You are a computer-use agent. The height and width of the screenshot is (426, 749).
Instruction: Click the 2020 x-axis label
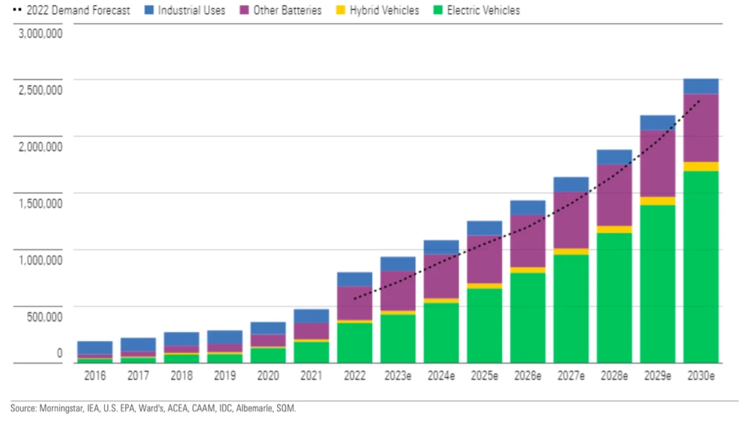click(268, 376)
